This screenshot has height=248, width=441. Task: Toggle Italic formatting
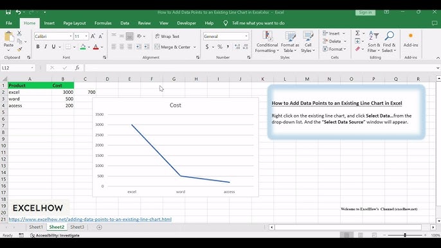[x=46, y=47]
